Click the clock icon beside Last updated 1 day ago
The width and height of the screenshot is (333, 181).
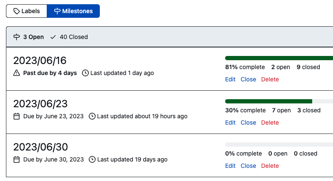pos(85,73)
